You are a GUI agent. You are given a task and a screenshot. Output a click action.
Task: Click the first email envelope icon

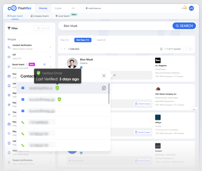pos(23,88)
